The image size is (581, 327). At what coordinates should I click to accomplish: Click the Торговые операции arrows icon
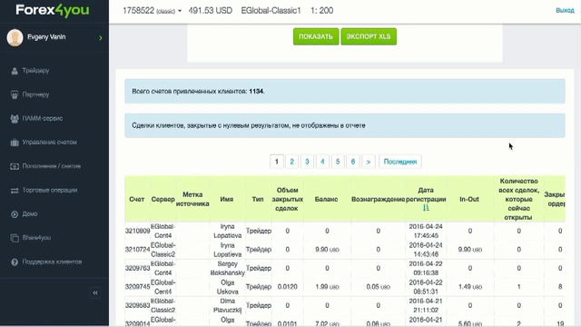coord(15,191)
